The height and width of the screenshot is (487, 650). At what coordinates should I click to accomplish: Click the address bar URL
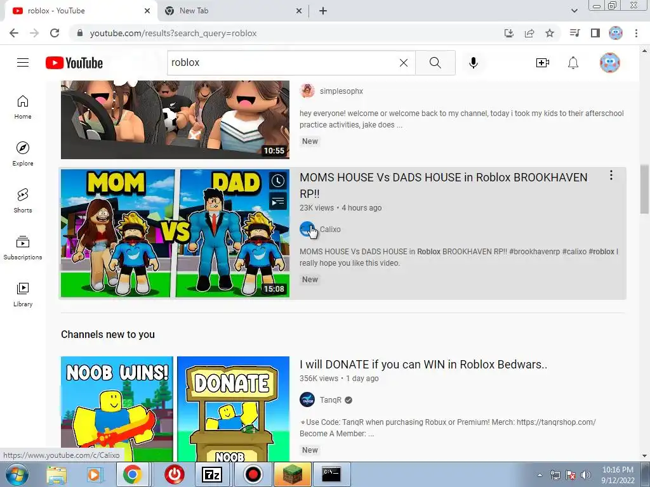point(173,33)
